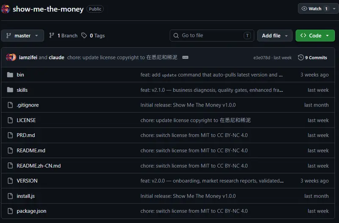Open README.zh-CN.md's switch license commit message
Image resolution: width=339 pixels, height=223 pixels.
pos(194,166)
